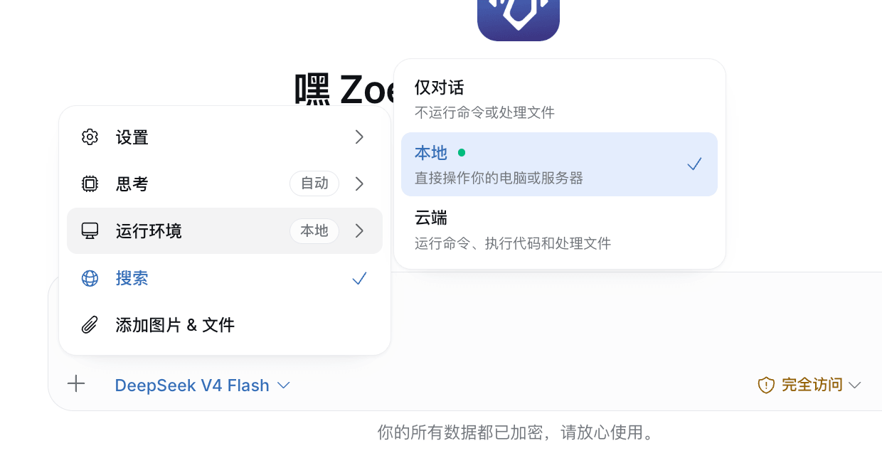Click the globe icon beside 搜索
Image resolution: width=882 pixels, height=468 pixels.
coord(90,278)
